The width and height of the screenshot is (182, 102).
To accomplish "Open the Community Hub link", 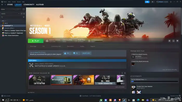I will 56,46.
